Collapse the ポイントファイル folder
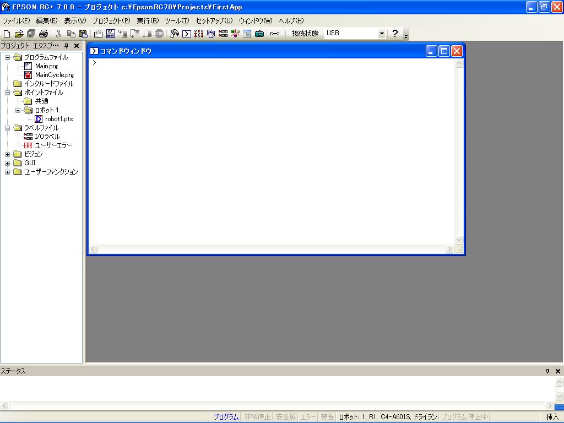 tap(7, 93)
